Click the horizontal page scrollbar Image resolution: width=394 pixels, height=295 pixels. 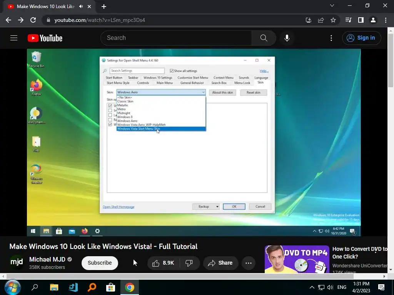[x=180, y=276]
